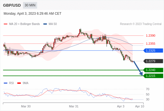Click the Apr 10 date axis label
The width and height of the screenshot is (164, 111).
click(x=140, y=106)
